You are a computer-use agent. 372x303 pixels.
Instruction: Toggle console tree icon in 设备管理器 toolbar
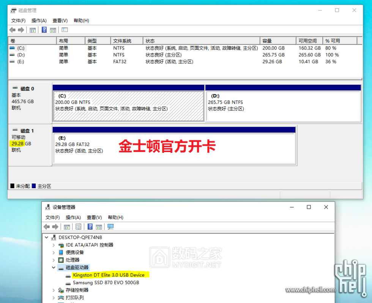[67, 227]
